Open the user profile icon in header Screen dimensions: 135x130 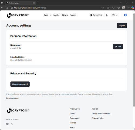(x=125, y=15)
